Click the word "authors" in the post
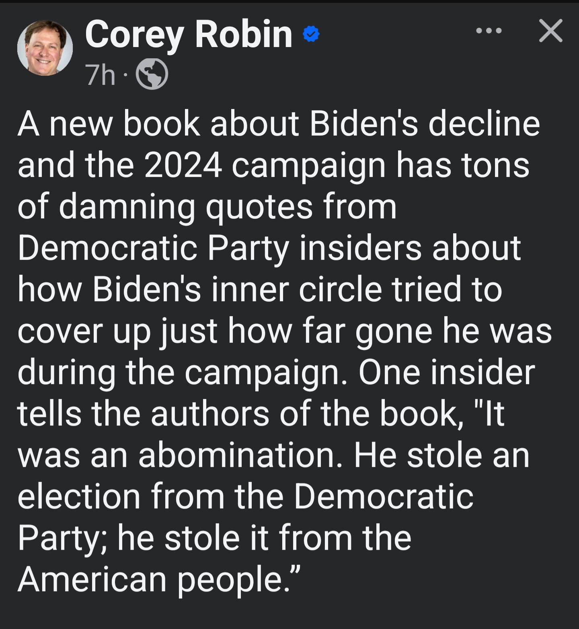The width and height of the screenshot is (579, 629). 209,414
